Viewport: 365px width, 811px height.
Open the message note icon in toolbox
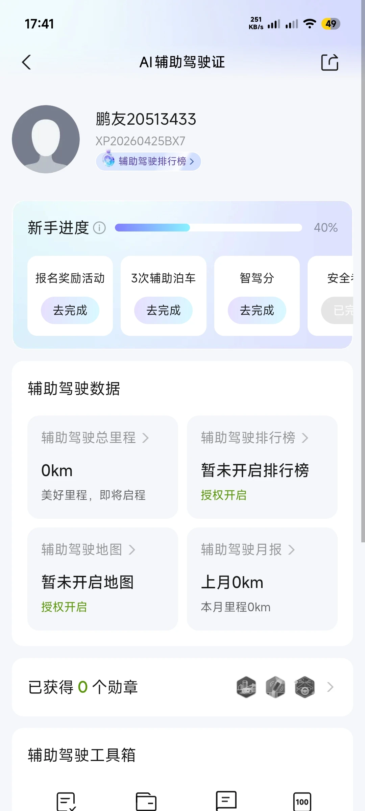click(x=226, y=801)
